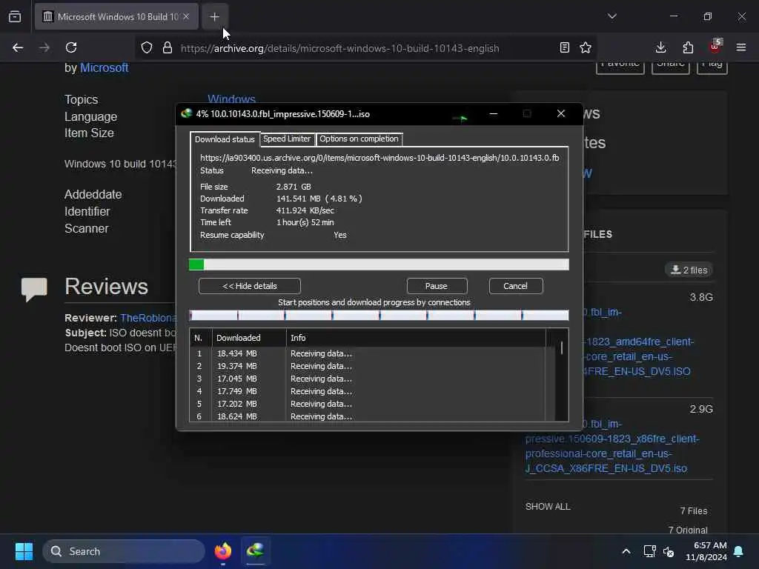Click IDM icon in download dialog title
This screenshot has height=569, width=759.
(x=186, y=113)
